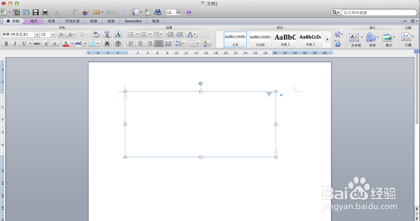The image size is (420, 221).
Task: Open font size dropdown arrow
Action: pyautogui.click(x=53, y=34)
